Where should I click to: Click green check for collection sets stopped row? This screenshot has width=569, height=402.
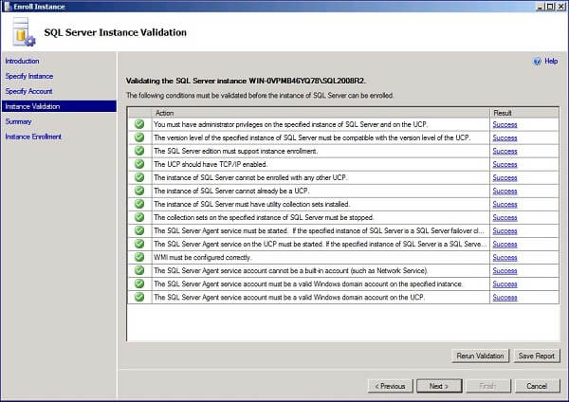(x=139, y=217)
